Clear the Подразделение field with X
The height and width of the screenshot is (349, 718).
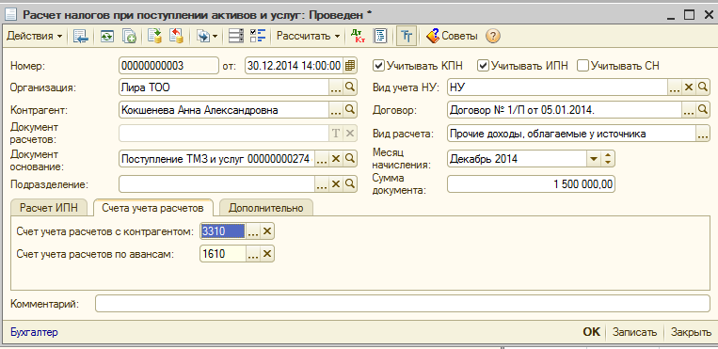point(336,184)
